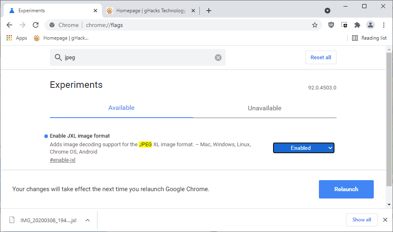Open downloaded IMG_20200308 jxl file
The image size is (393, 232).
(x=43, y=220)
